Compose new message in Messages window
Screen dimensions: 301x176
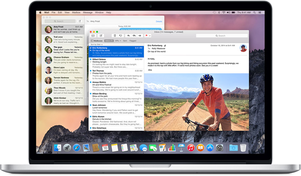[x=80, y=21]
